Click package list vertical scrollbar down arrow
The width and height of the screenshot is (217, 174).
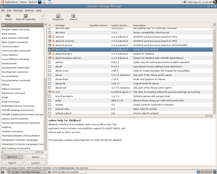tap(215, 113)
